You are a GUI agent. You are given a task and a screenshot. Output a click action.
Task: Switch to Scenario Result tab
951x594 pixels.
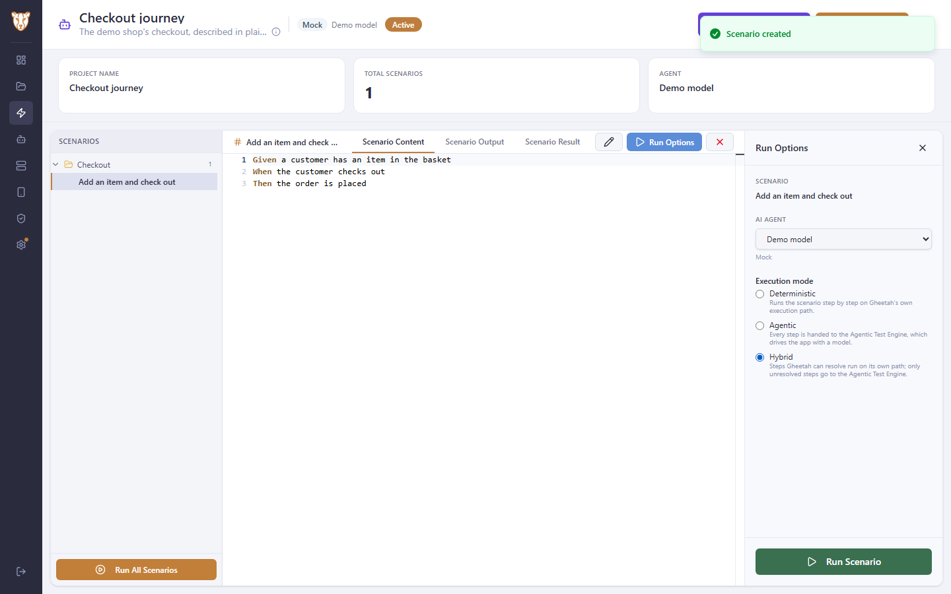coord(552,142)
